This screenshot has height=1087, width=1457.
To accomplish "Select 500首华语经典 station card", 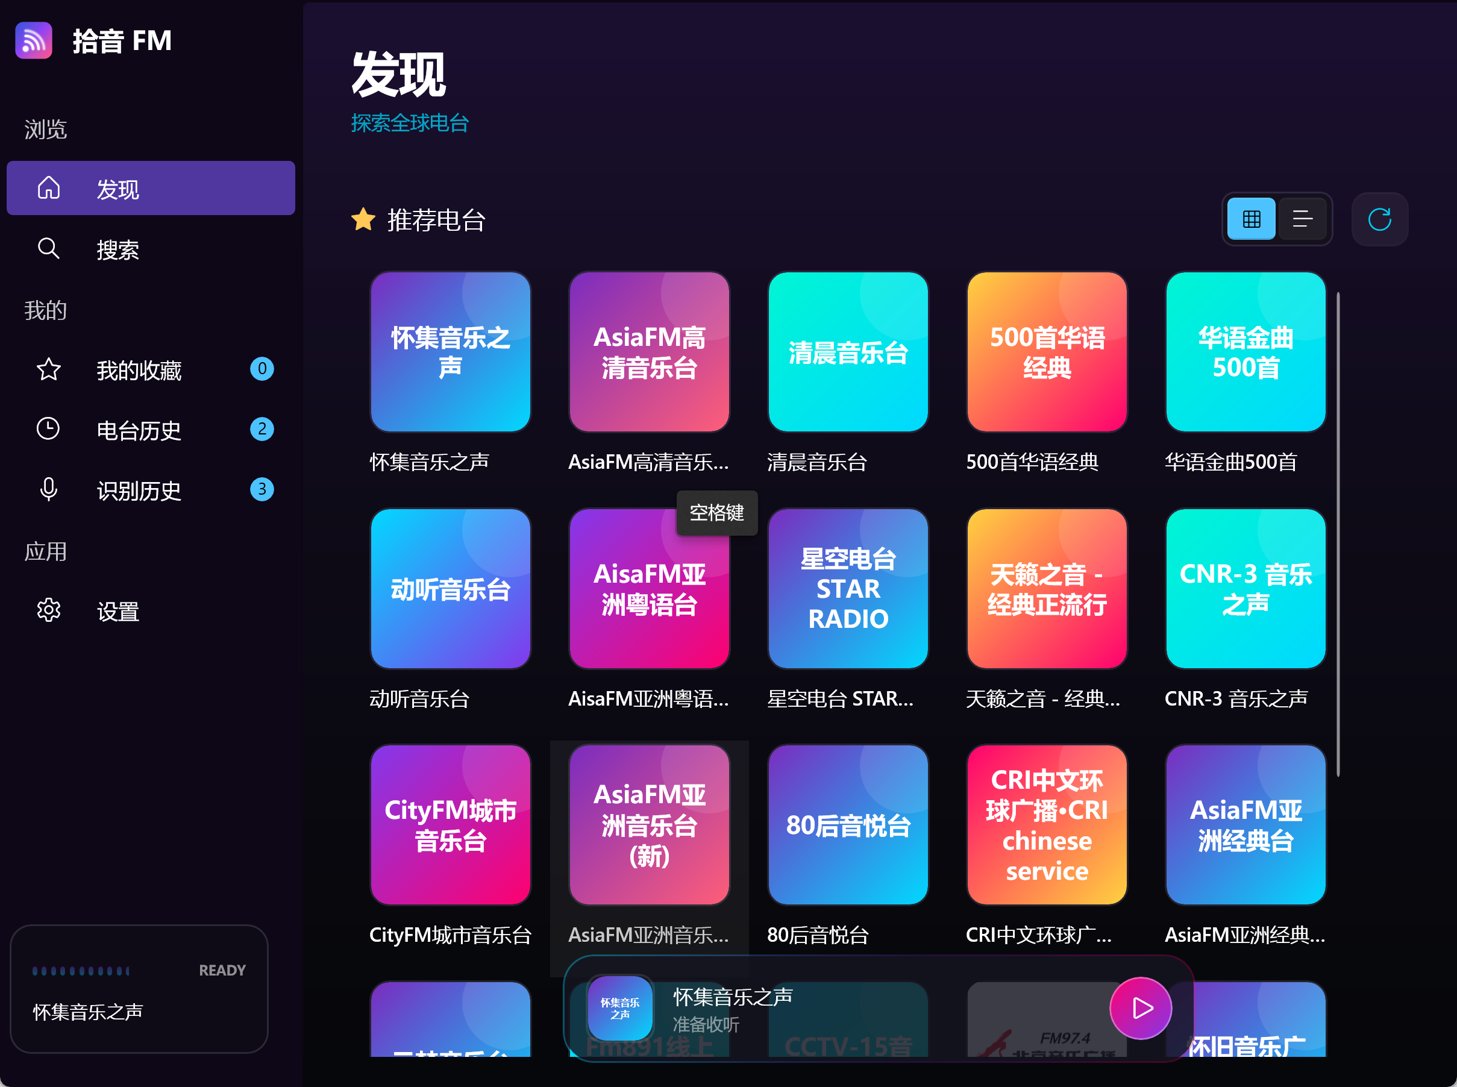I will 1047,352.
